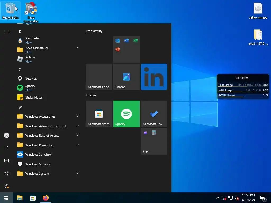Open Settings gear in Start sidebar
Viewport: 271px width, 203px height.
(7, 173)
